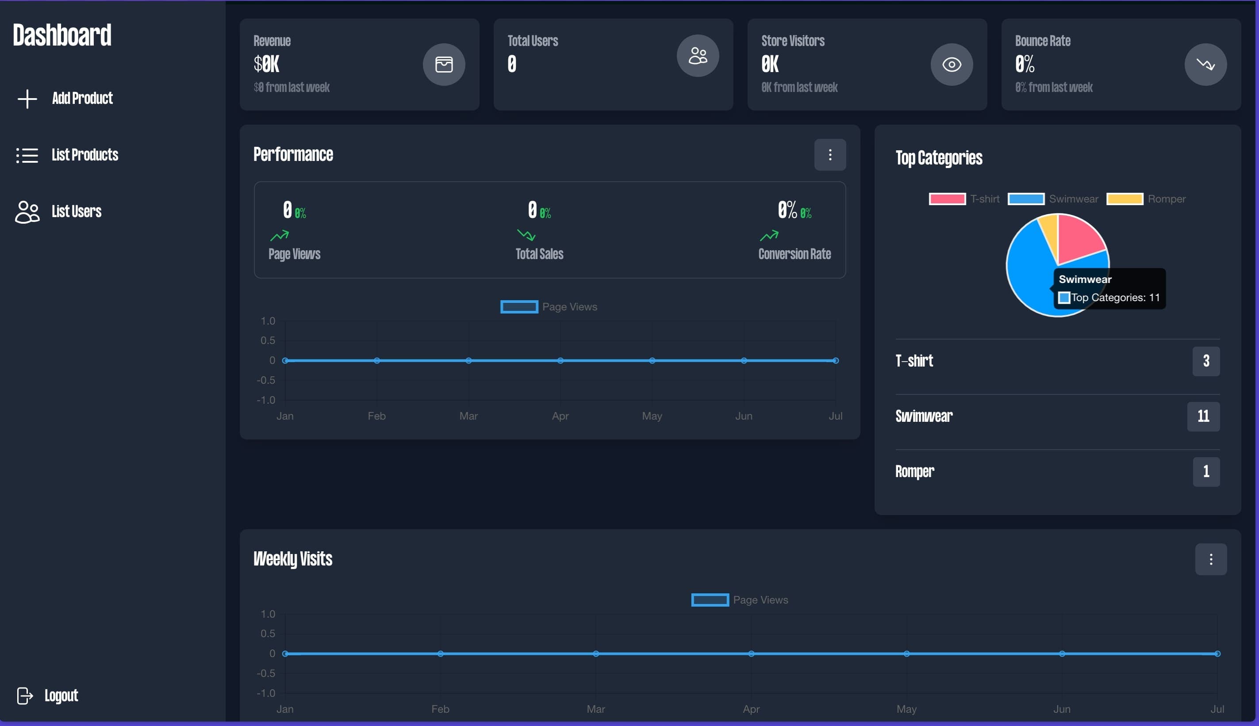
Task: Open the Performance panel options menu
Action: [x=829, y=155]
